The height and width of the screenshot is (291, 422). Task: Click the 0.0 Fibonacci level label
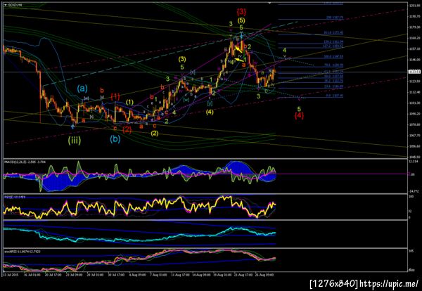coord(336,95)
